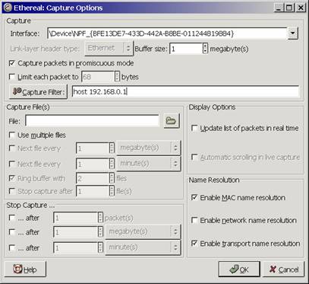Click the capture filter text field
This screenshot has width=309, height=284.
coord(185,91)
